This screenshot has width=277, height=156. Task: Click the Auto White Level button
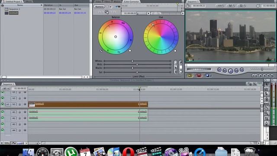pos(175,62)
